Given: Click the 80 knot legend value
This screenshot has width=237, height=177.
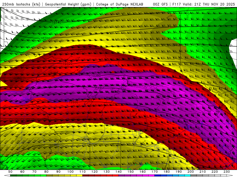Looking at the screenshot, I should 47,172.
